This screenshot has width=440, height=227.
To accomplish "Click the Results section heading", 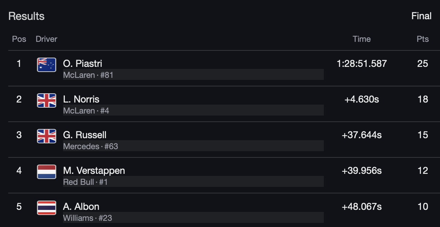I will (26, 16).
